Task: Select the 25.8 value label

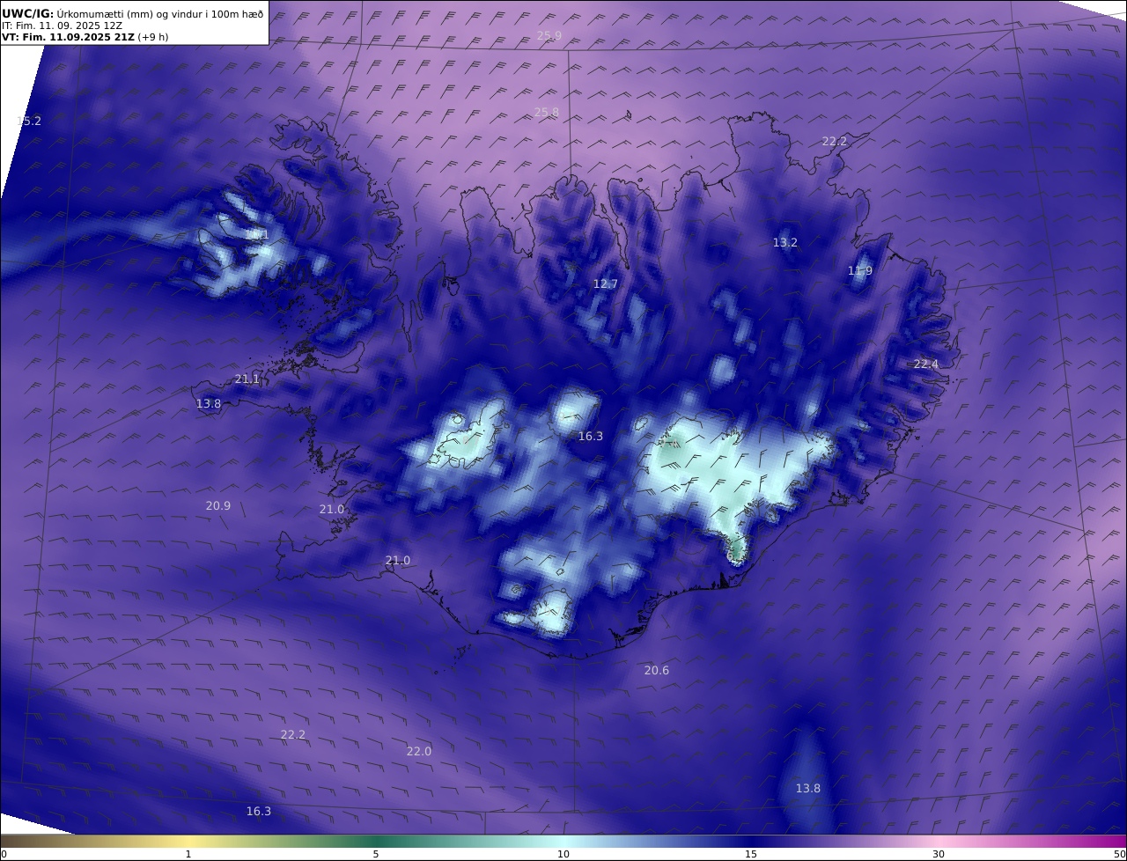Action: click(x=547, y=112)
